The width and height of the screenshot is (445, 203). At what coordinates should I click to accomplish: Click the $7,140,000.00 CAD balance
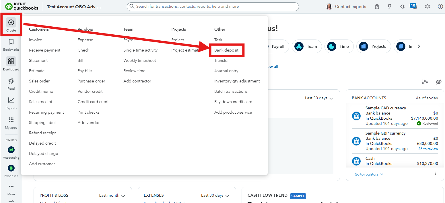point(424,119)
